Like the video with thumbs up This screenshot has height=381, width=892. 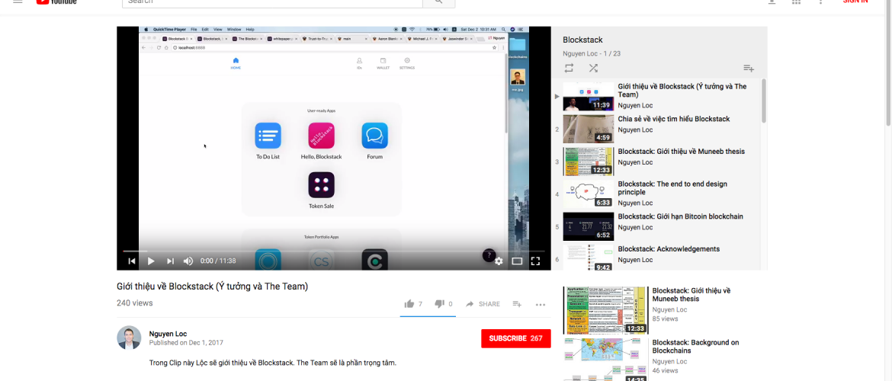coord(409,304)
